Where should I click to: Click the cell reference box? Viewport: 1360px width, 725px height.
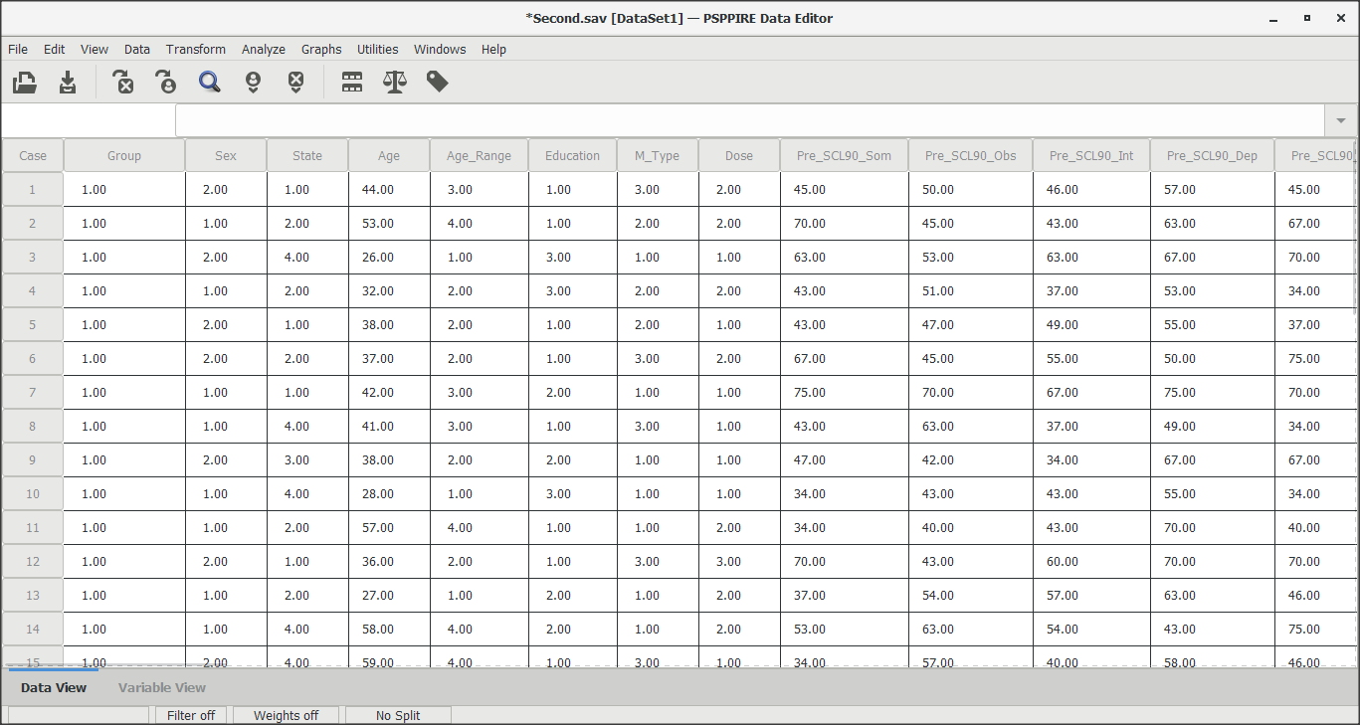pos(88,120)
